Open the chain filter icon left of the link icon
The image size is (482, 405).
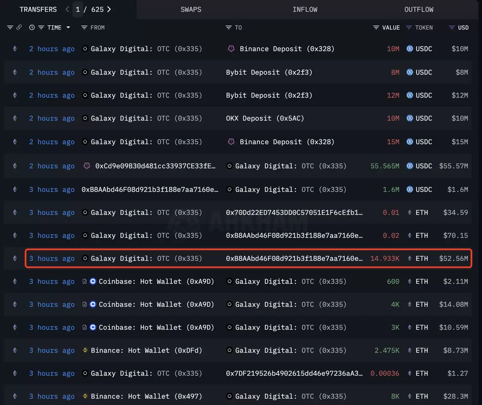coord(10,28)
